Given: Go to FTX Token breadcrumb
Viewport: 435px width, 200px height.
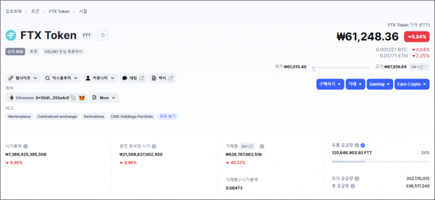Looking at the screenshot, I should pos(59,11).
